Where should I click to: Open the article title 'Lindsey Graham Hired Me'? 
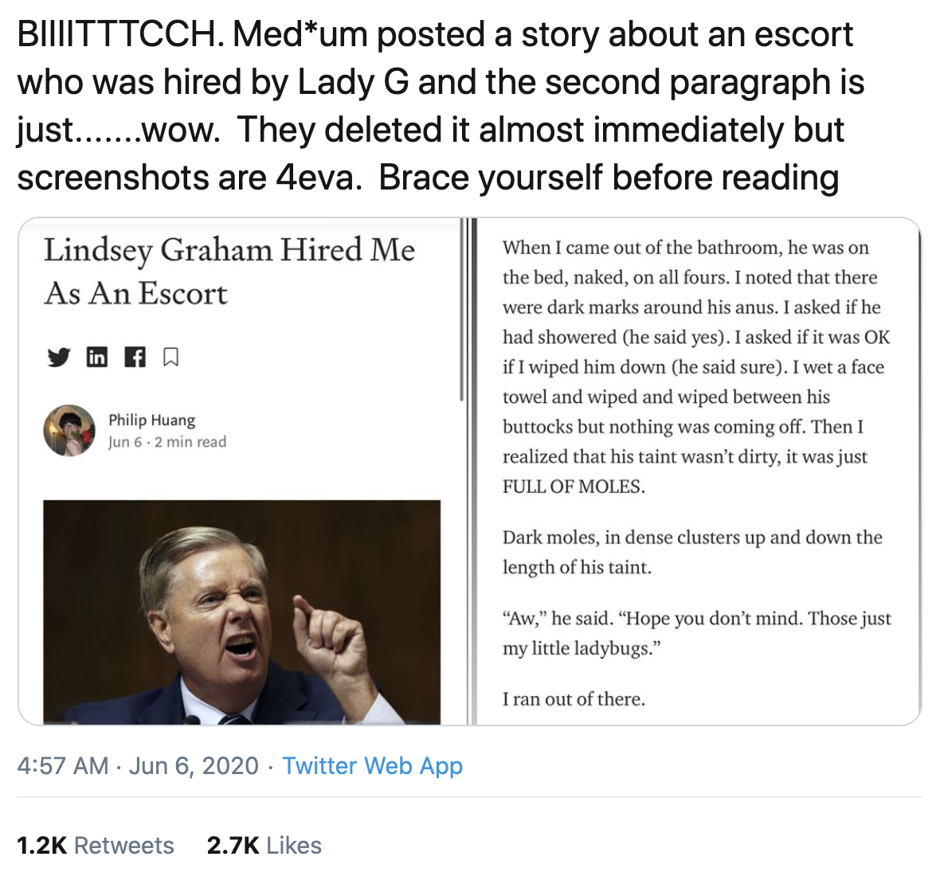[x=229, y=271]
